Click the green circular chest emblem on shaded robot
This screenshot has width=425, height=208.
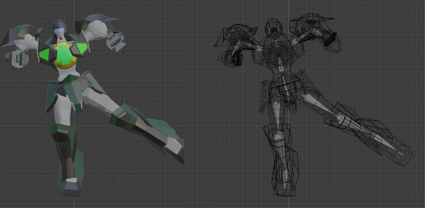click(x=64, y=55)
